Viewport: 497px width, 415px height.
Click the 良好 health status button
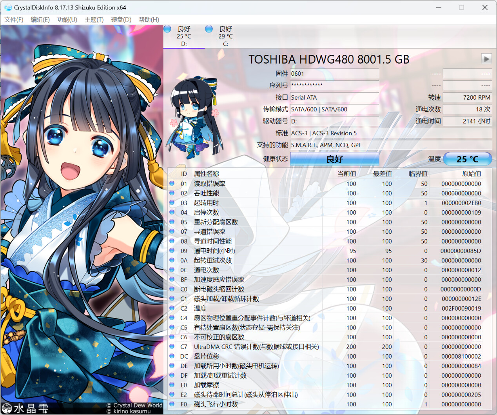(334, 159)
